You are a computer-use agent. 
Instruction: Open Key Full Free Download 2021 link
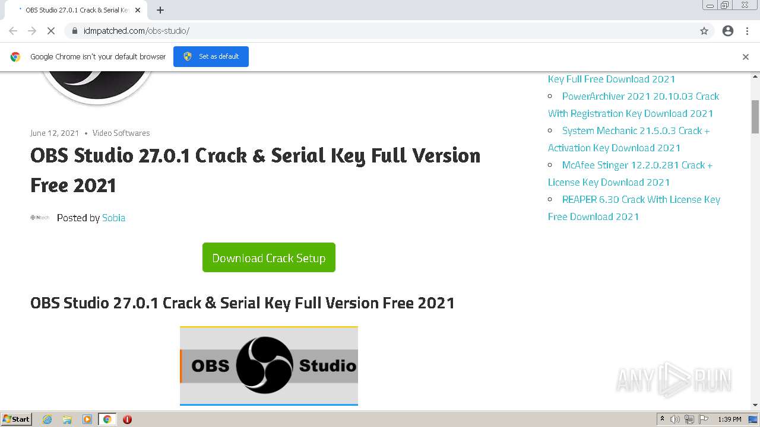612,79
